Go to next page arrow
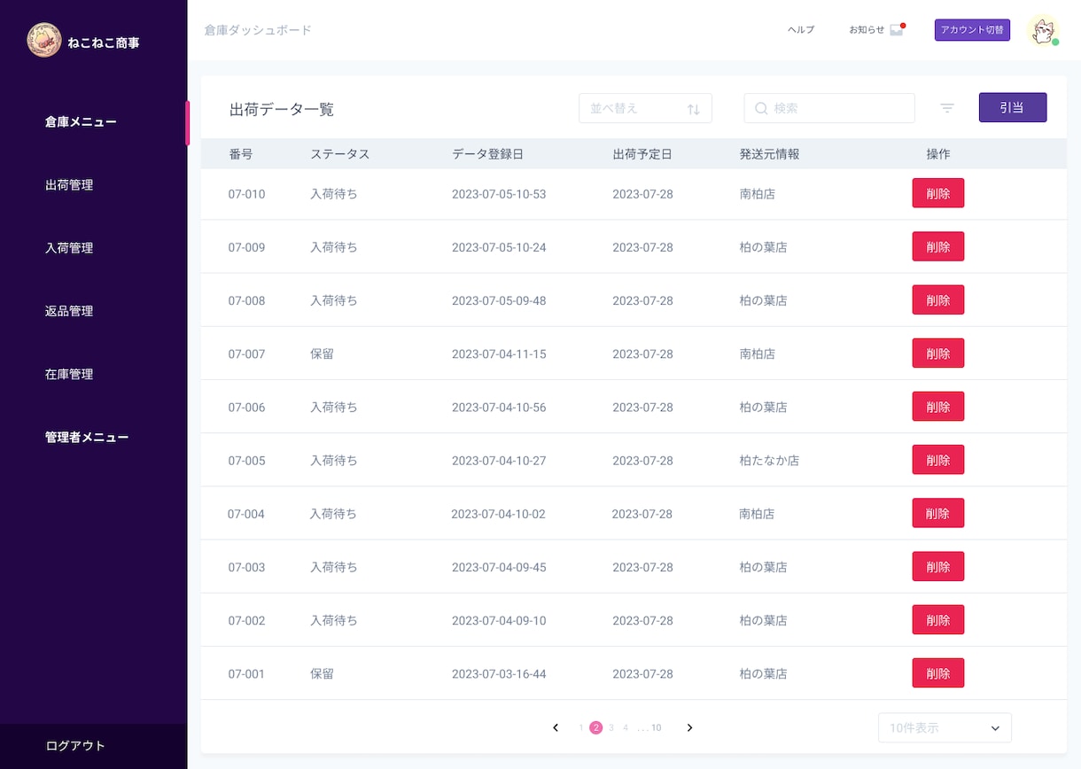The image size is (1081, 769). click(x=689, y=727)
